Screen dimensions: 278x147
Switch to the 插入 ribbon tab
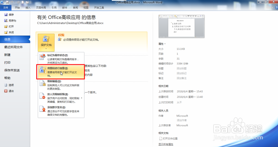tap(28, 7)
